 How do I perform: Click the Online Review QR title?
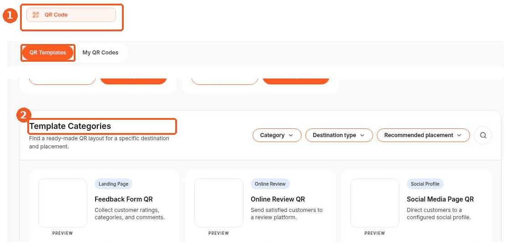tap(278, 199)
